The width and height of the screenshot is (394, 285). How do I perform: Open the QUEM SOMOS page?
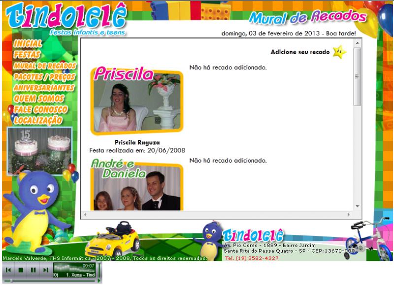39,98
